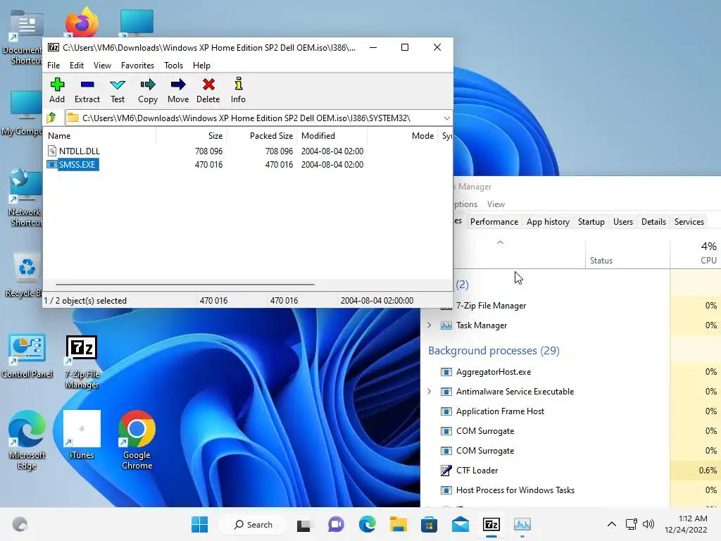Select the Firefox desktop shortcut
The width and height of the screenshot is (721, 541).
(82, 22)
